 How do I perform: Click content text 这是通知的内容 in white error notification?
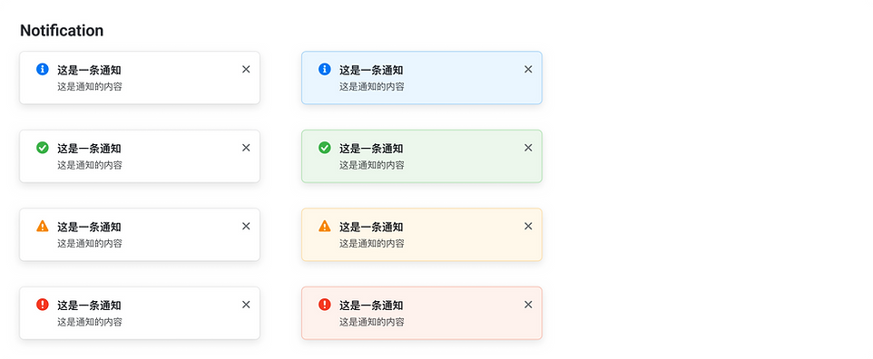(90, 322)
